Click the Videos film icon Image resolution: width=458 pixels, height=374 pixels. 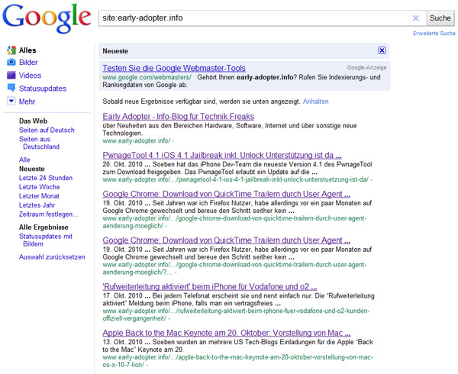tap(11, 76)
